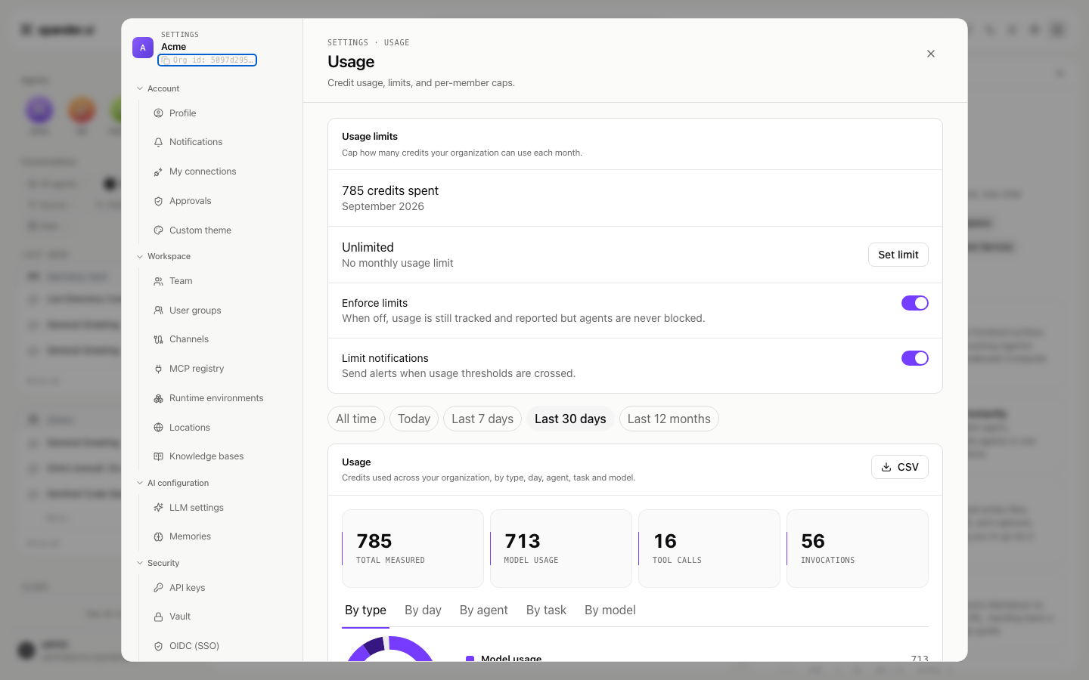Click the 713 Model Usage card
The width and height of the screenshot is (1089, 680).
pyautogui.click(x=561, y=549)
